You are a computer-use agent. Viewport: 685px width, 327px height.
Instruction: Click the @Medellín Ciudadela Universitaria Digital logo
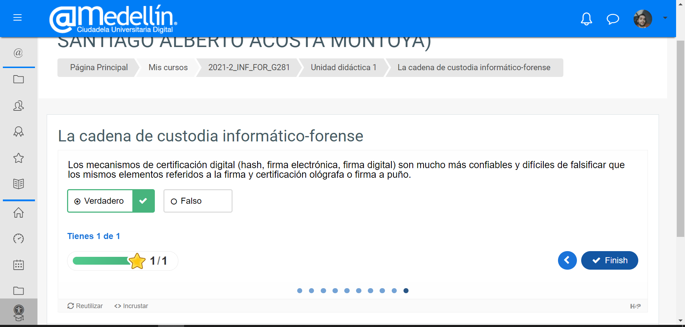113,19
